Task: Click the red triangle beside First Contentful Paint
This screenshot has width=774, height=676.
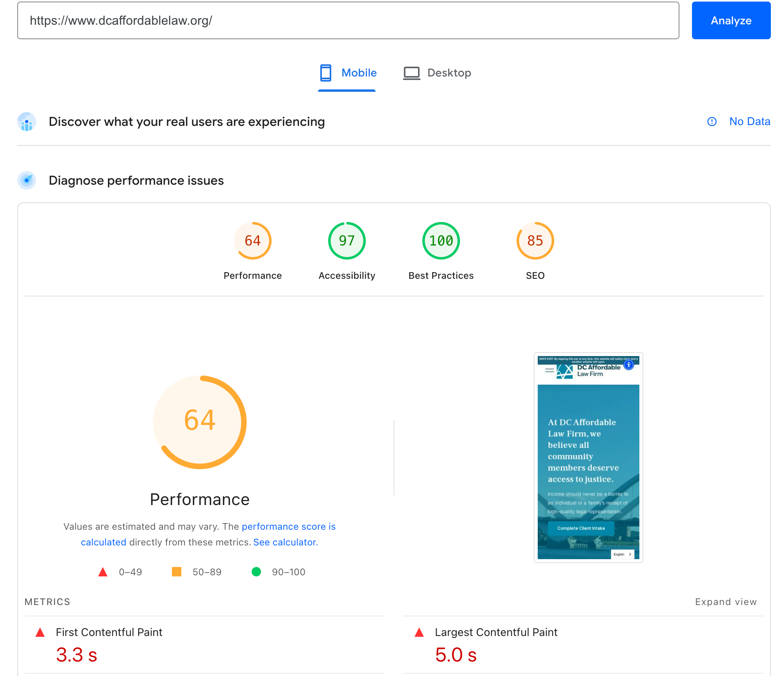Action: [40, 632]
